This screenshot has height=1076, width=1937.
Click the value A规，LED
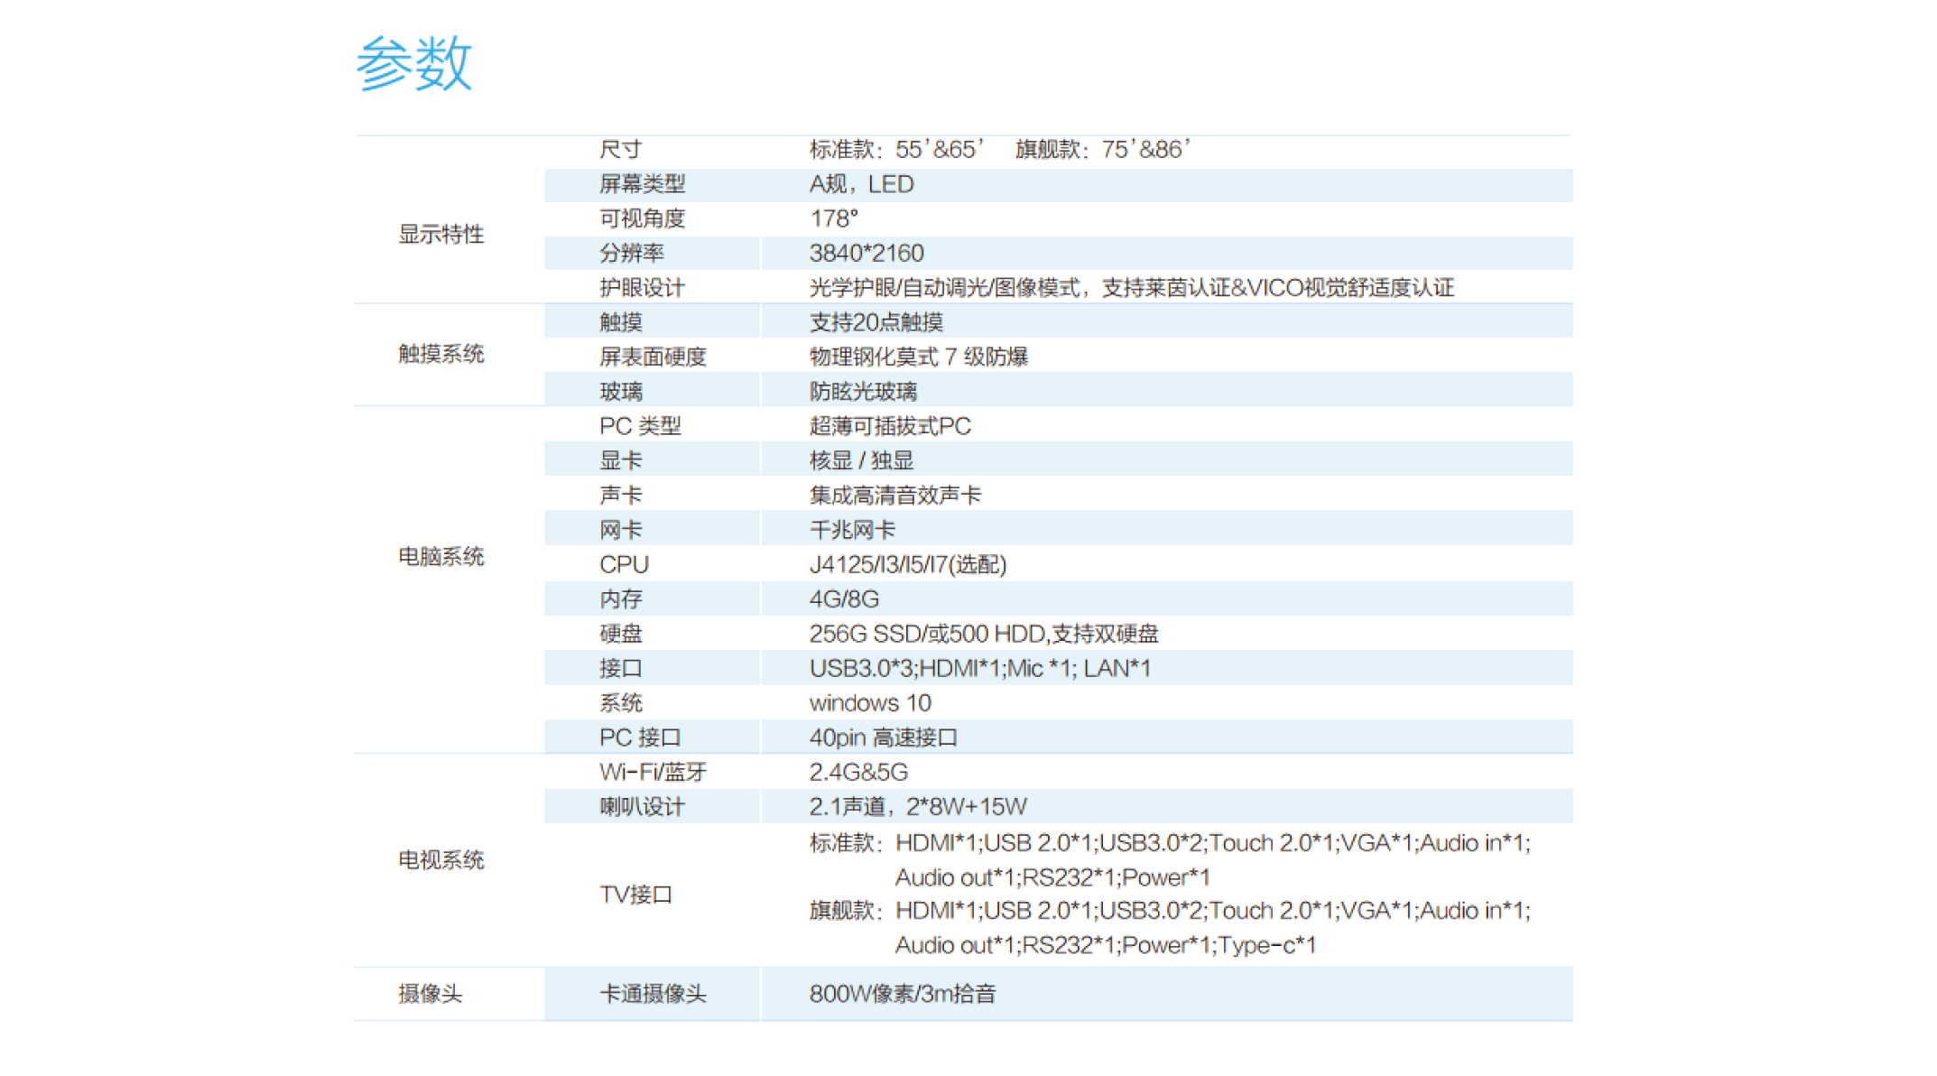pyautogui.click(x=862, y=184)
